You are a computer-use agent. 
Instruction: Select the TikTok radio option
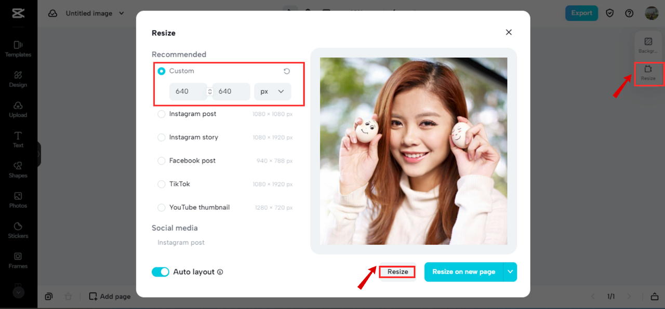(162, 184)
